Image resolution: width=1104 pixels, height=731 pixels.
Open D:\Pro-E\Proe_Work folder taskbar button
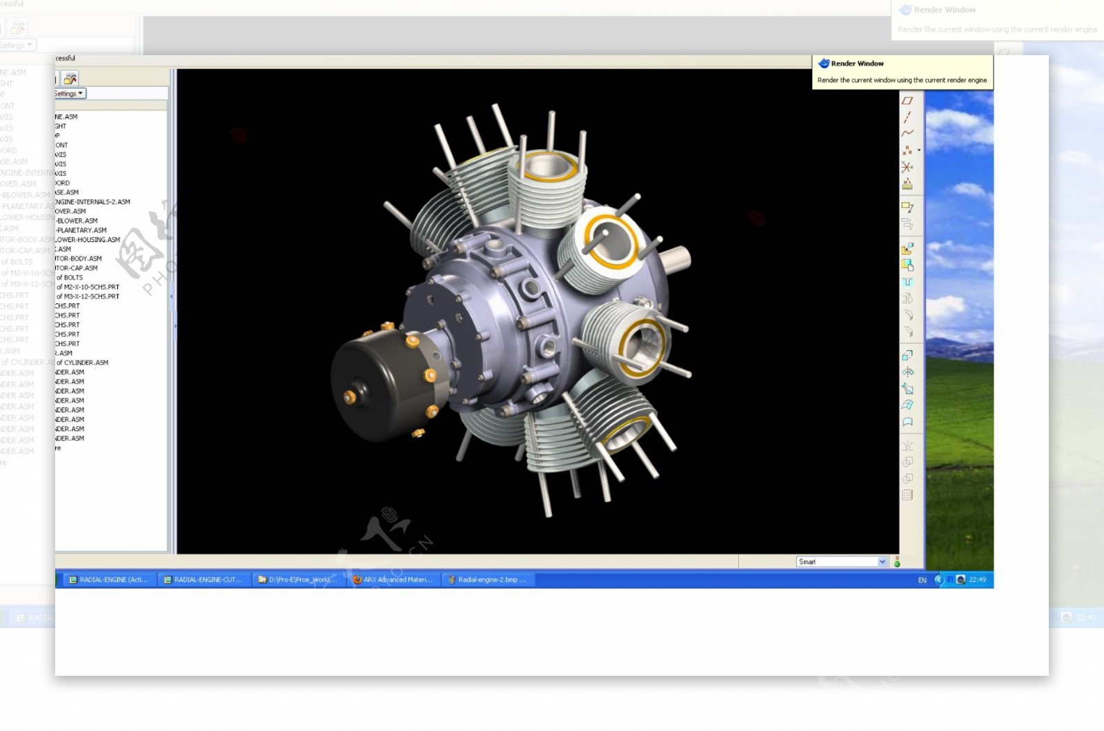coord(297,580)
